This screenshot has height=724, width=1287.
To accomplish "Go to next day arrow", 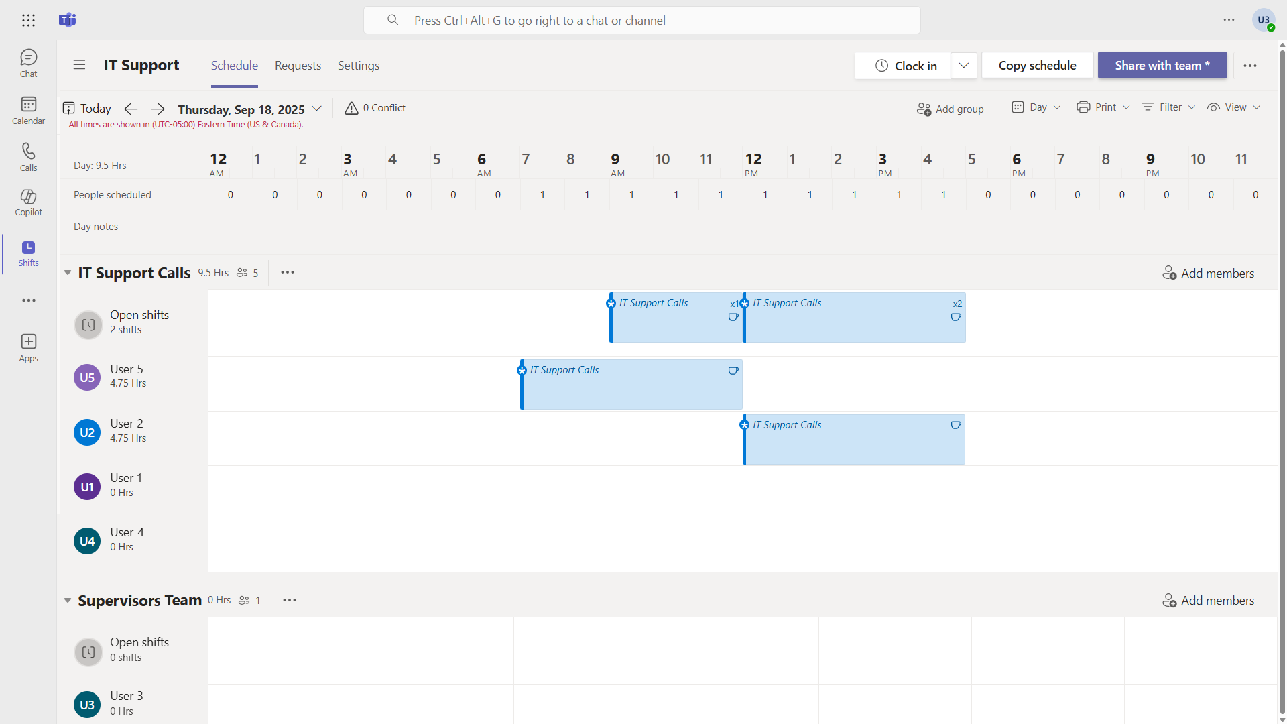I will (158, 109).
